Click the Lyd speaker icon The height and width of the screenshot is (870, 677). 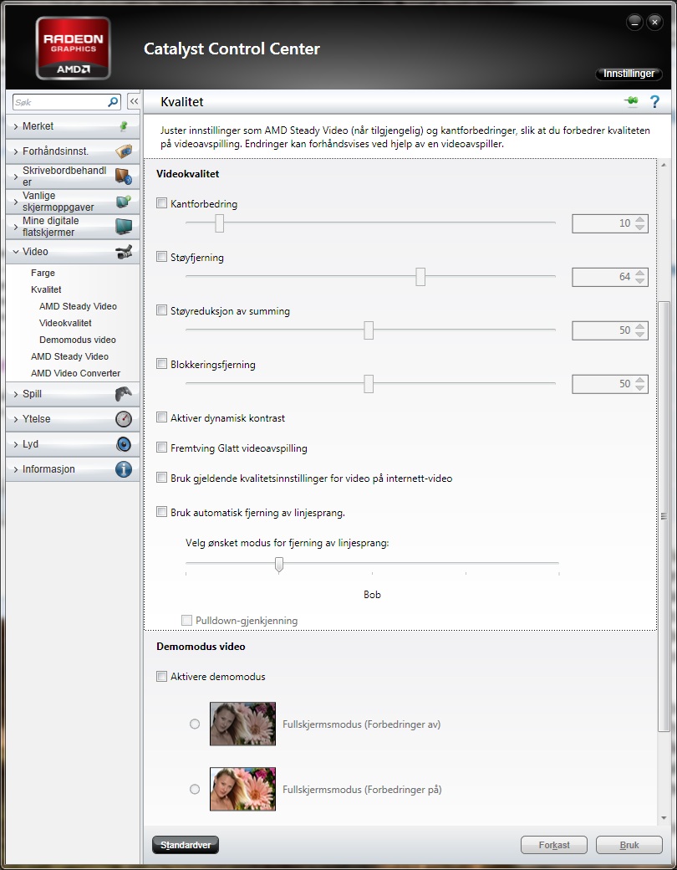click(123, 444)
